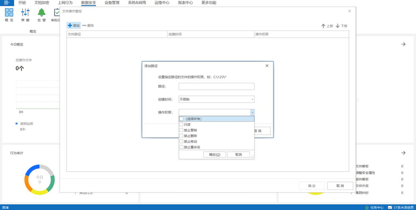Viewport: 416px width, 210px height.
Task: Click 取消 in the 文件操作管控 dialog
Action: [340, 186]
